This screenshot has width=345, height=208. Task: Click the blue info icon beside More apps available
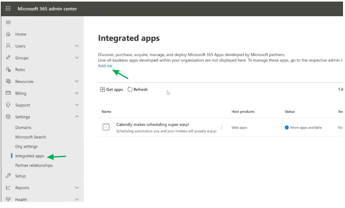coord(287,127)
